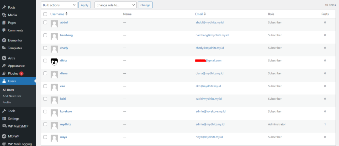
Task: Click abdul's default avatar
Action: (x=54, y=24)
